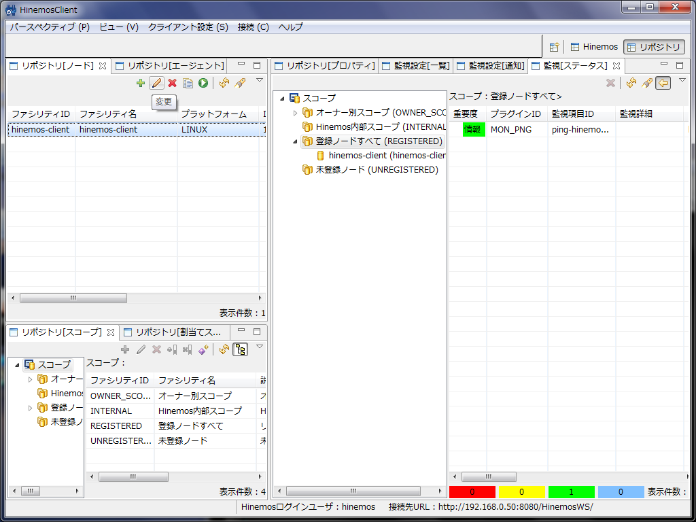Switch to the リポジトリ[割当てス... tab
The image size is (696, 522).
(174, 332)
